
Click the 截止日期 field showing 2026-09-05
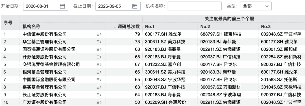coord(118,6)
